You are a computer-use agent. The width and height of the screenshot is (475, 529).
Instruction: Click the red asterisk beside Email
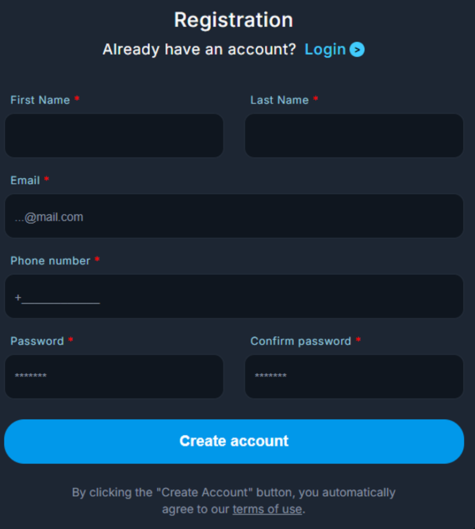47,180
